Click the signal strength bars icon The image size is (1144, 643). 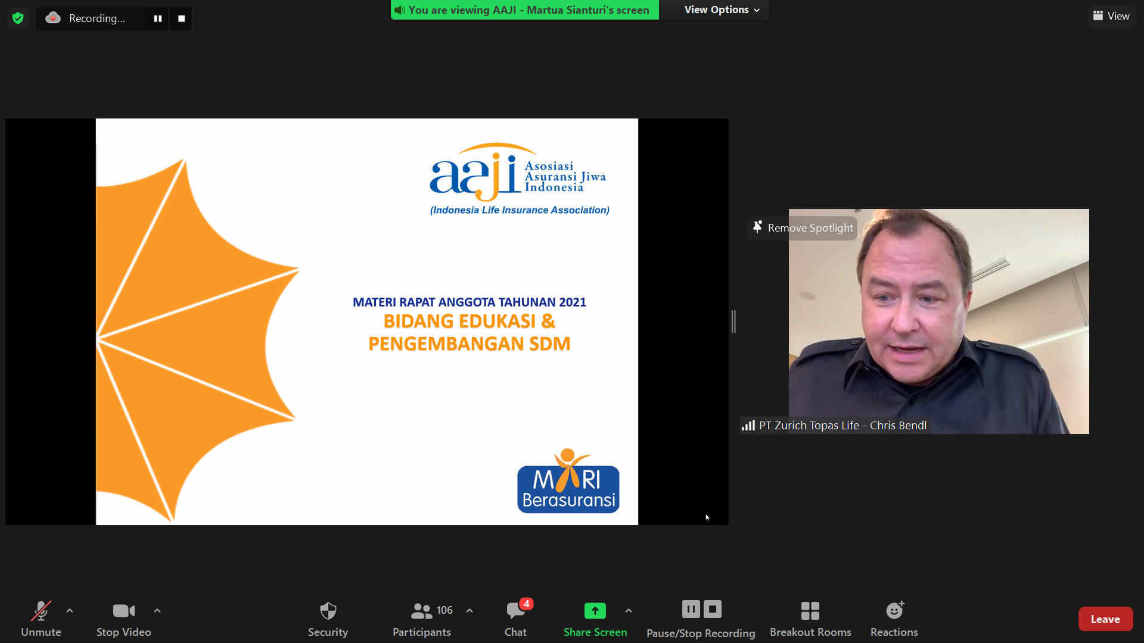tap(748, 425)
